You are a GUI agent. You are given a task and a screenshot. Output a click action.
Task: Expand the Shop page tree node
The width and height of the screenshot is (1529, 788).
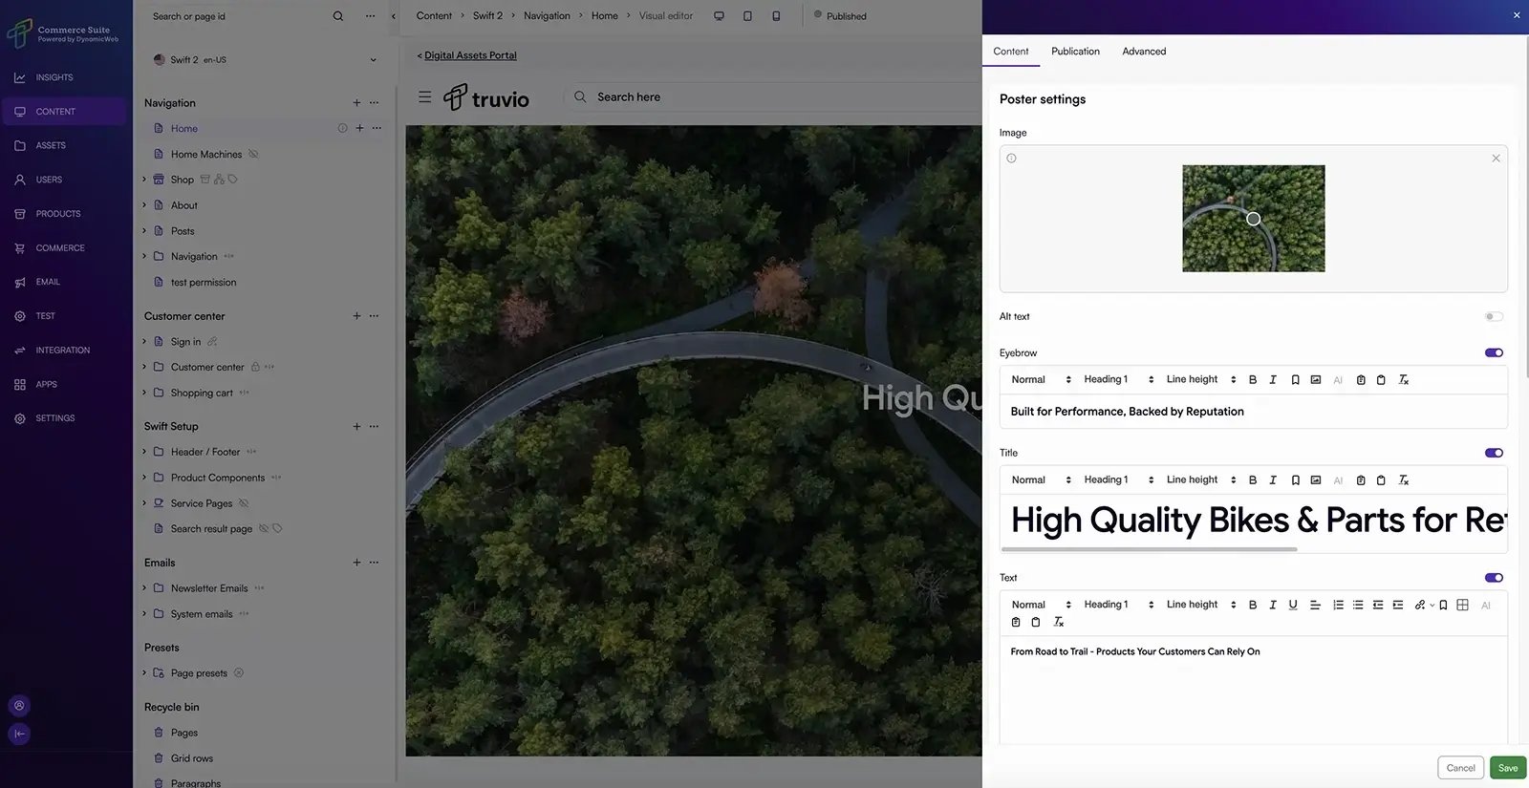[x=144, y=180]
